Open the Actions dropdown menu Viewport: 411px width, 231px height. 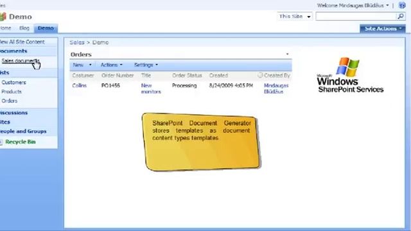click(111, 65)
